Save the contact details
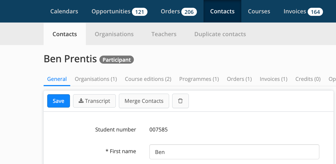Image resolution: width=336 pixels, height=164 pixels. (x=59, y=101)
